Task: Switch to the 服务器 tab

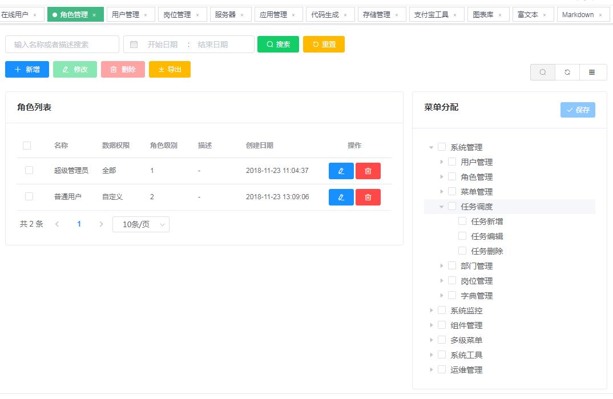Action: tap(225, 15)
